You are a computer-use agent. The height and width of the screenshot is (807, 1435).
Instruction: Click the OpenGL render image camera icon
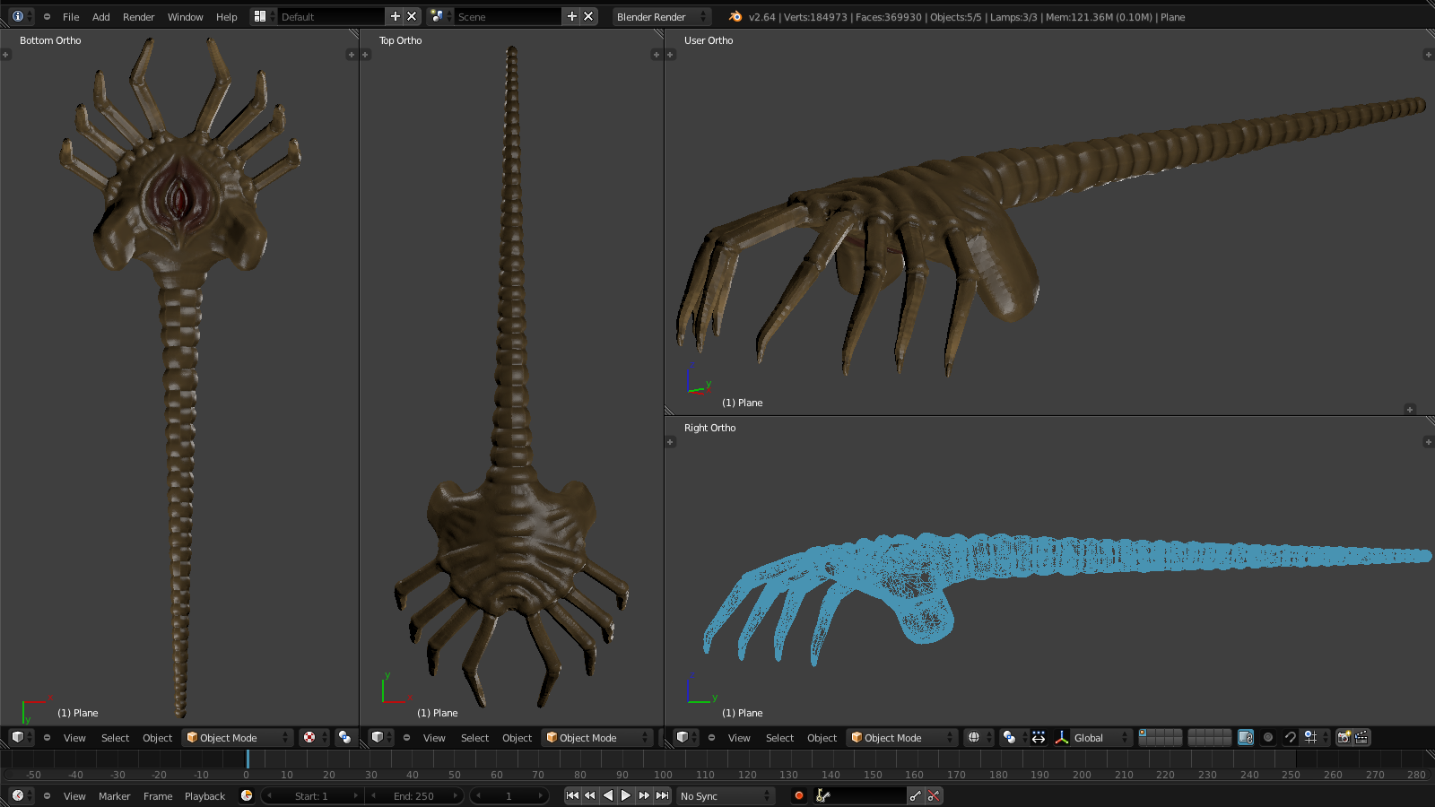tap(1344, 737)
